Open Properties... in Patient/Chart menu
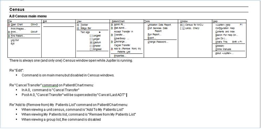This screenshot has width=261, height=129. 120,56
